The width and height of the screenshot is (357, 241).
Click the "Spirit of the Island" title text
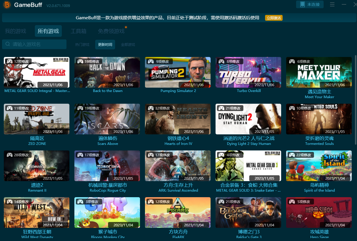[x=320, y=190]
